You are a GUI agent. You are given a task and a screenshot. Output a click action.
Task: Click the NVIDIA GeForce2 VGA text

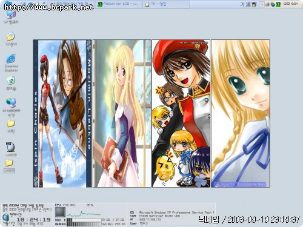point(159,216)
